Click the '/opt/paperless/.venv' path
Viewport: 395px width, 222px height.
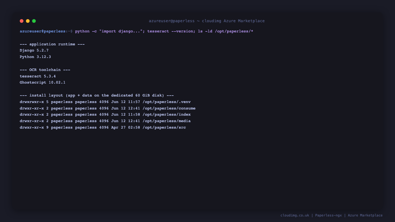coord(167,102)
